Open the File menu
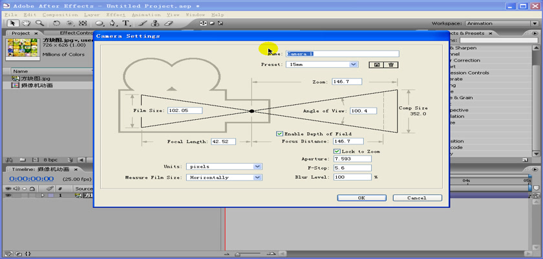 pos(12,15)
